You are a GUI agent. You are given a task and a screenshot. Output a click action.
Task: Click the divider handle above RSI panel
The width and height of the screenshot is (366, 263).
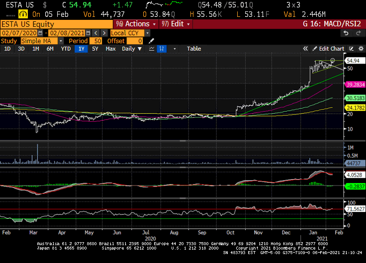coord(183,198)
